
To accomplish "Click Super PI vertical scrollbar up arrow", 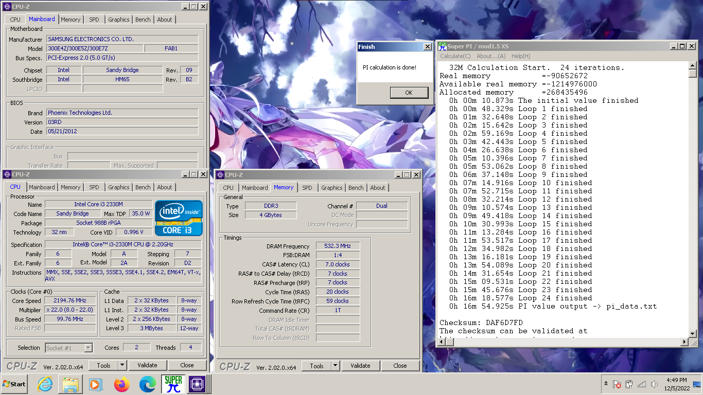I will click(693, 65).
